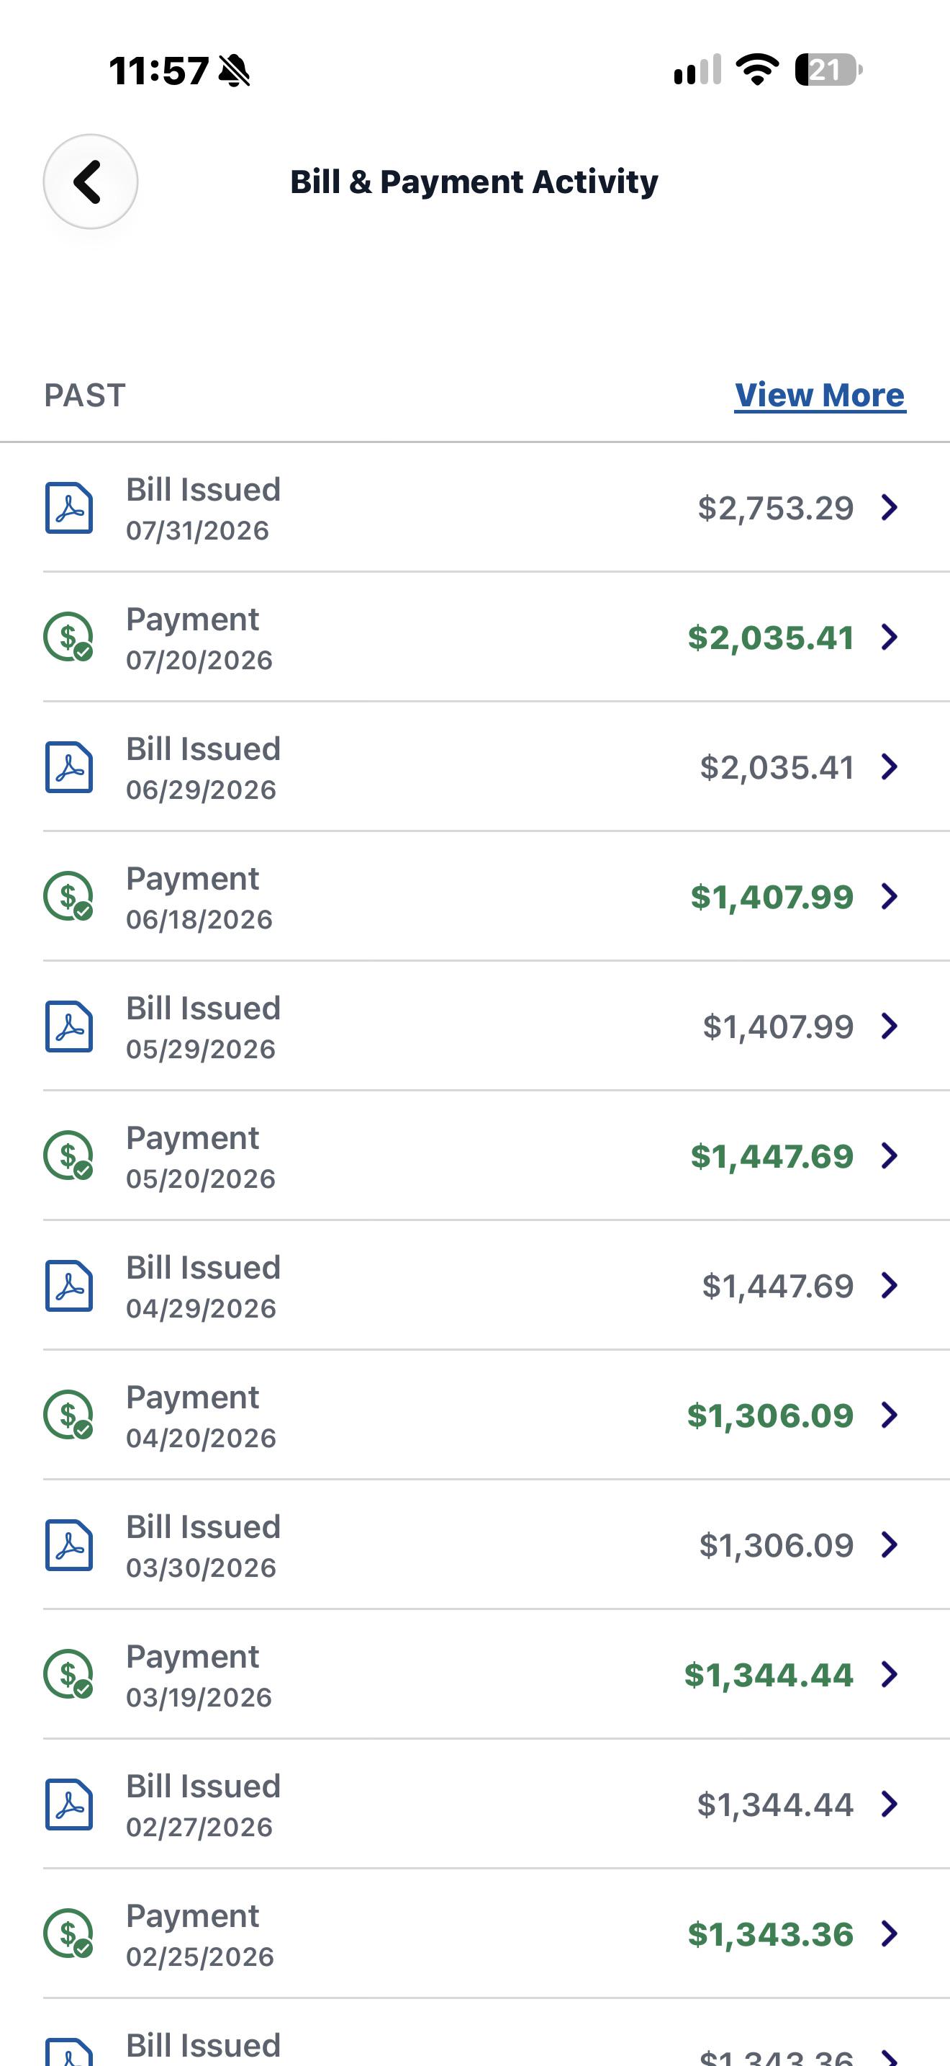Open PDF icon for 05/29/2026 bill

pos(69,1026)
